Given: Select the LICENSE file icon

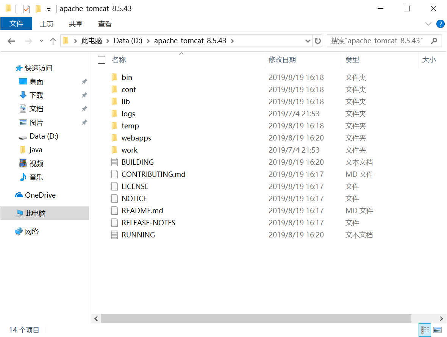Looking at the screenshot, I should coord(114,186).
